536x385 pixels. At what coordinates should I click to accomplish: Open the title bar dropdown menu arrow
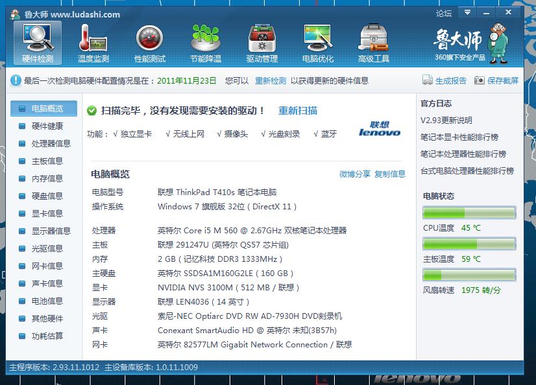point(467,12)
